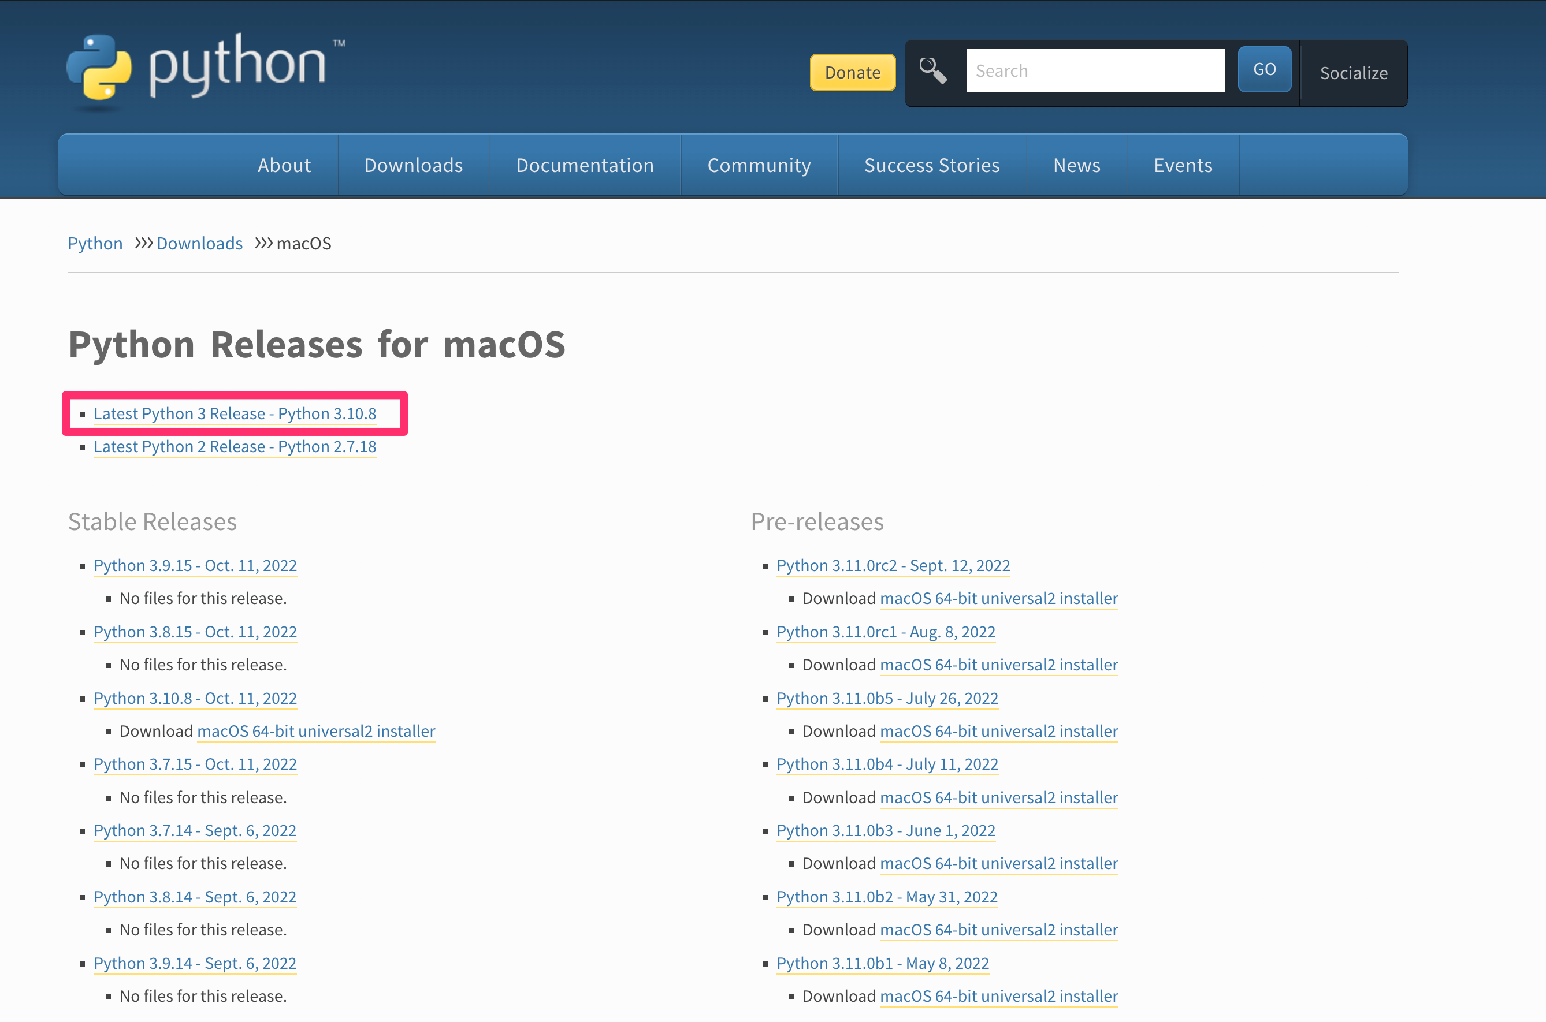
Task: Open the Events menu
Action: pos(1183,165)
